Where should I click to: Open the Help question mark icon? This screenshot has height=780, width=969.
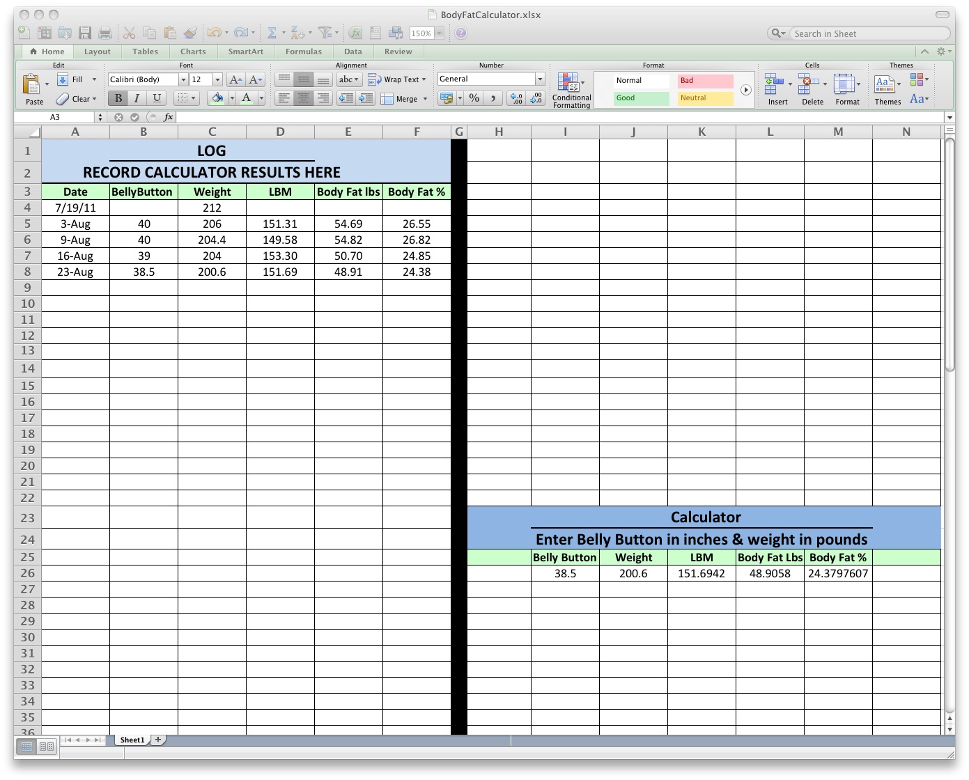click(461, 33)
